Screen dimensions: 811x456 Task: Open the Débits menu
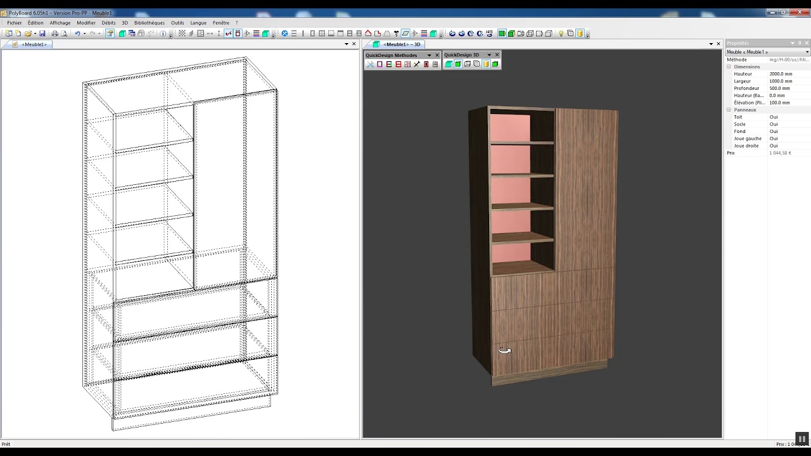click(x=108, y=23)
